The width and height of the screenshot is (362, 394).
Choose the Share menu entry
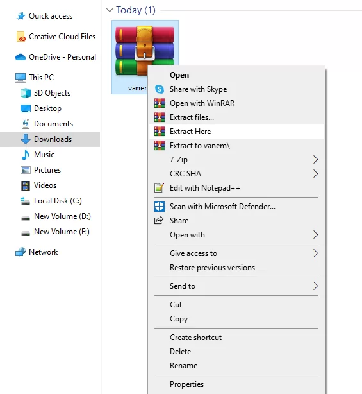point(236,221)
